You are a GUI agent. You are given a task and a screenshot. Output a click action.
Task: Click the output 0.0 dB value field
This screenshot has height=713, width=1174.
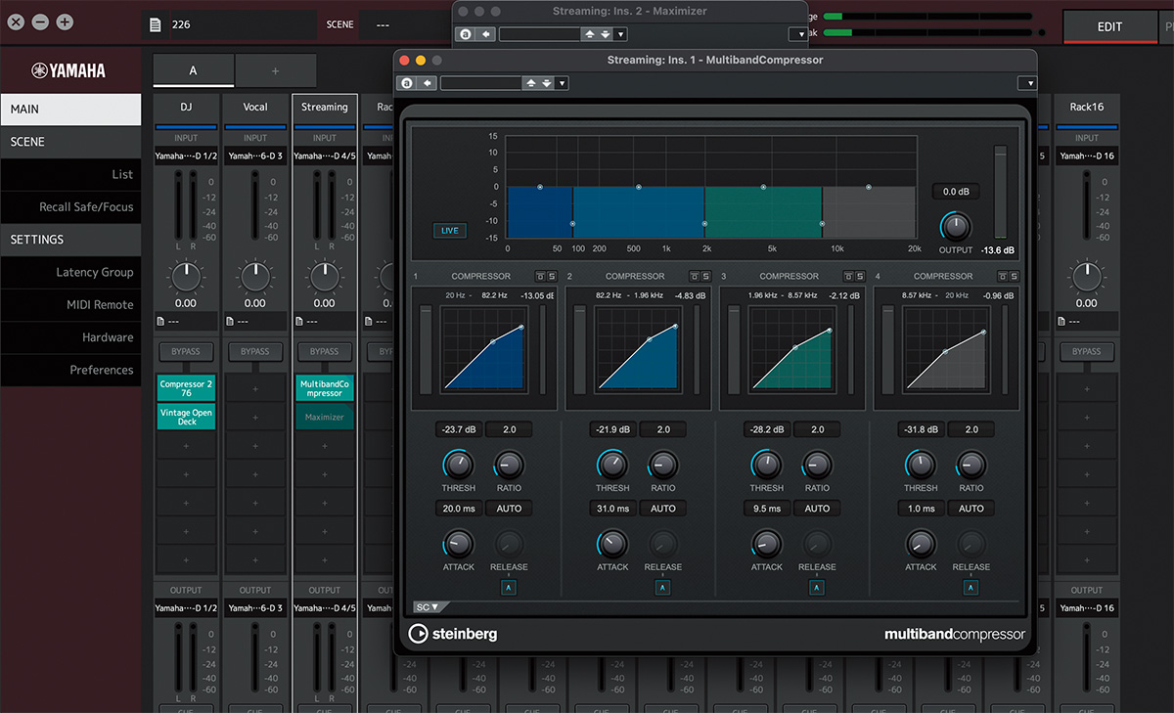click(x=956, y=192)
